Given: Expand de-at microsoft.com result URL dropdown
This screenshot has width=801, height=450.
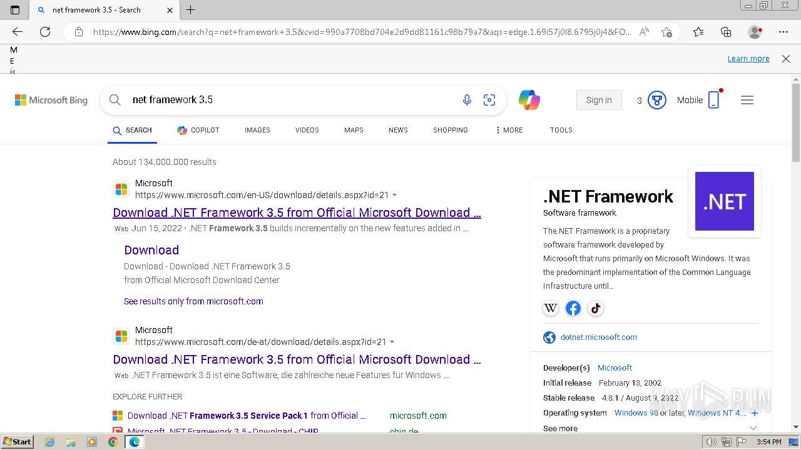Looking at the screenshot, I should click(392, 342).
